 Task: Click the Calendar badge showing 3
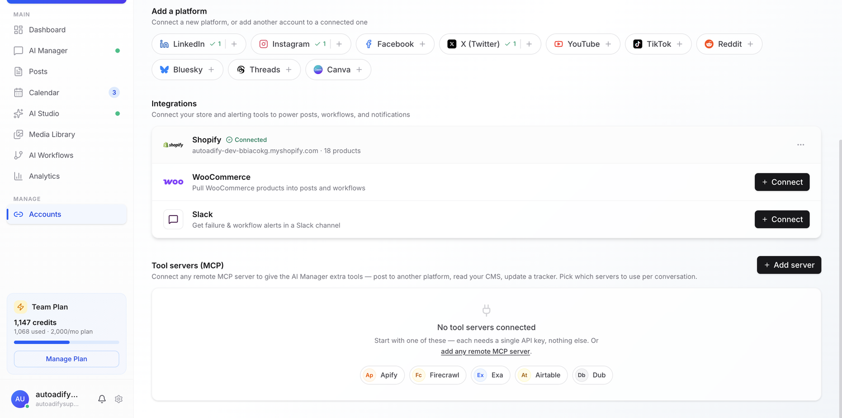click(114, 93)
